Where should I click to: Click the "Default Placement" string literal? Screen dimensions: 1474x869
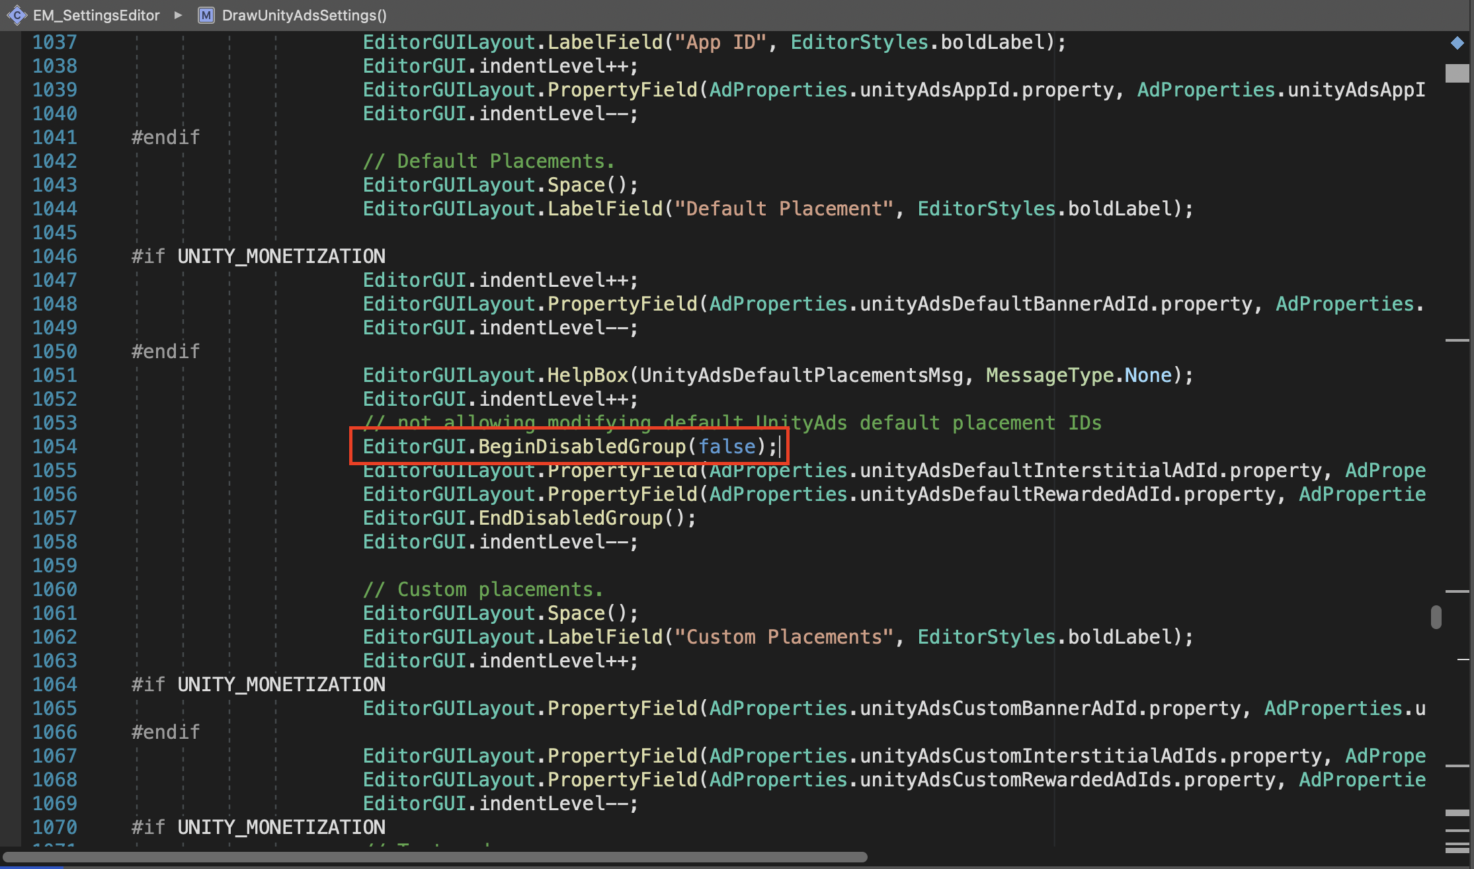pyautogui.click(x=784, y=209)
